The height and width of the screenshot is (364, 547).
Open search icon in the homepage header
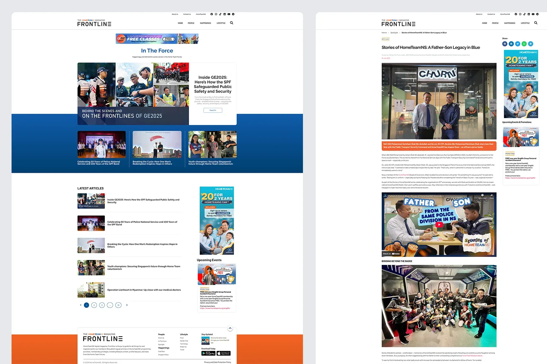pos(232,23)
